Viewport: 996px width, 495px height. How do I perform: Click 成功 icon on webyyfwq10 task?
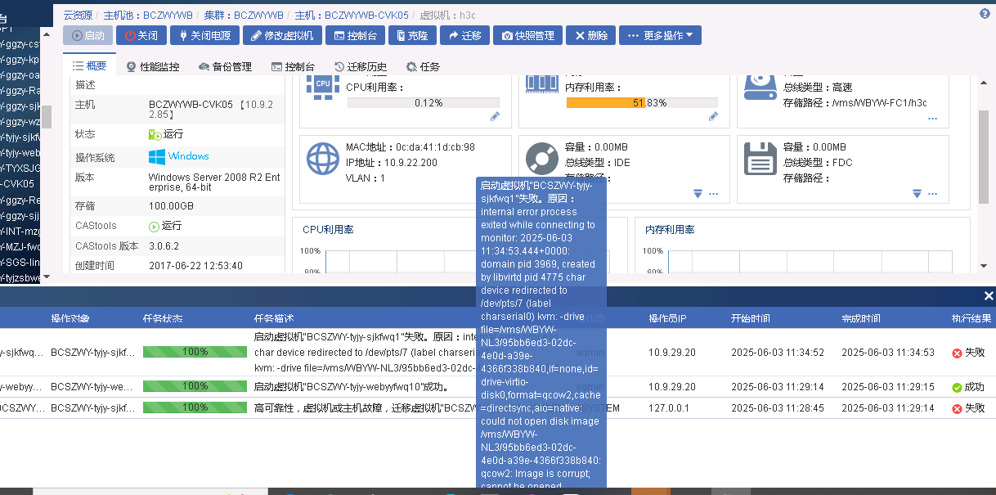coord(957,387)
